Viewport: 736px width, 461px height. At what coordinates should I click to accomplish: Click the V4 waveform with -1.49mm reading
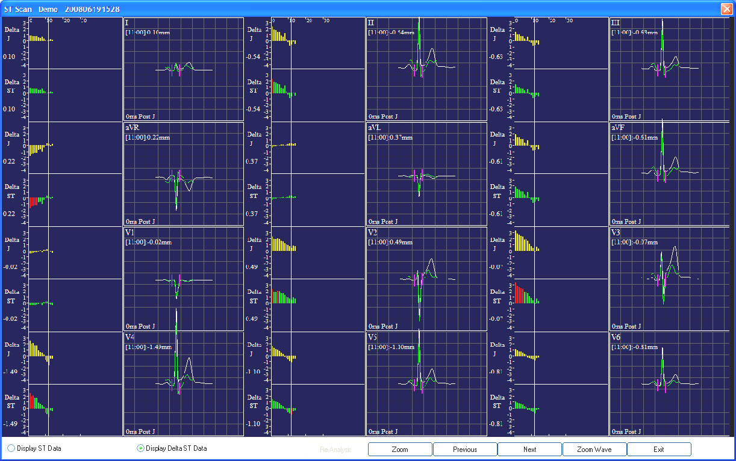pos(184,383)
